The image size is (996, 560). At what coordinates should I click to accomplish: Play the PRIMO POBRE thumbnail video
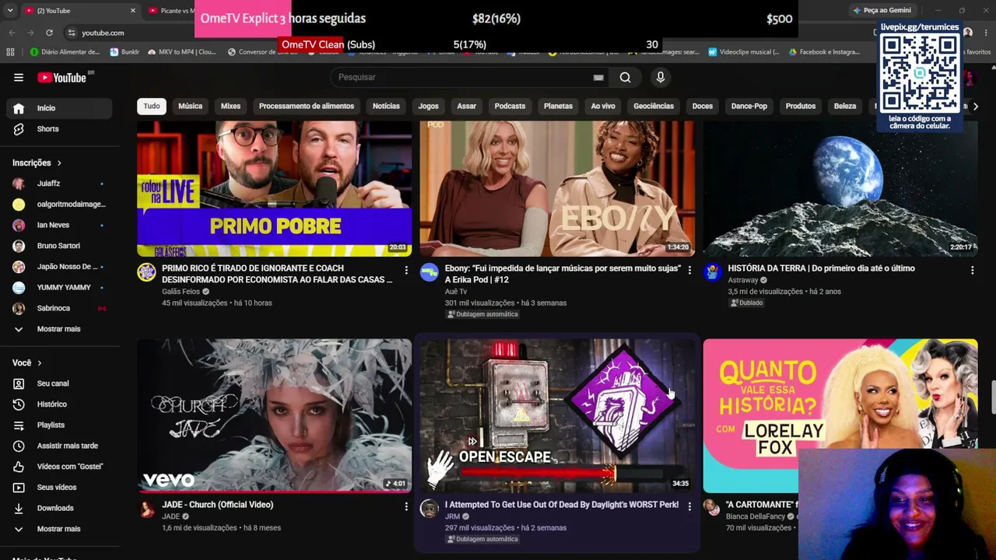pyautogui.click(x=275, y=189)
